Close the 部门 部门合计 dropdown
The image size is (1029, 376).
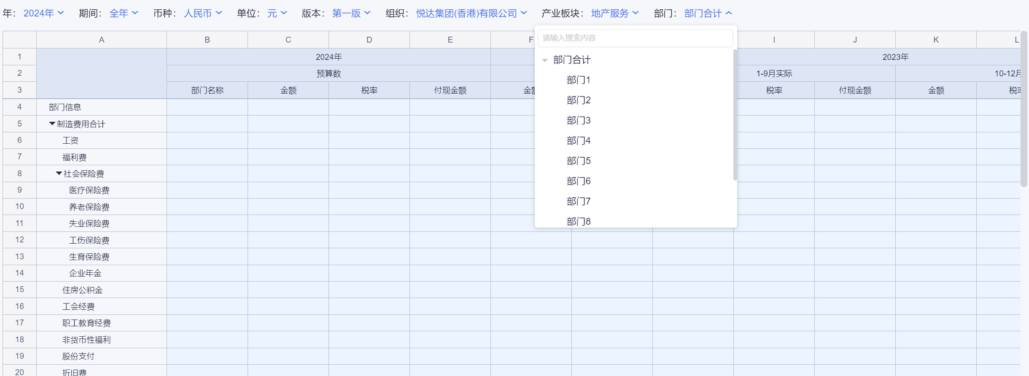[708, 13]
